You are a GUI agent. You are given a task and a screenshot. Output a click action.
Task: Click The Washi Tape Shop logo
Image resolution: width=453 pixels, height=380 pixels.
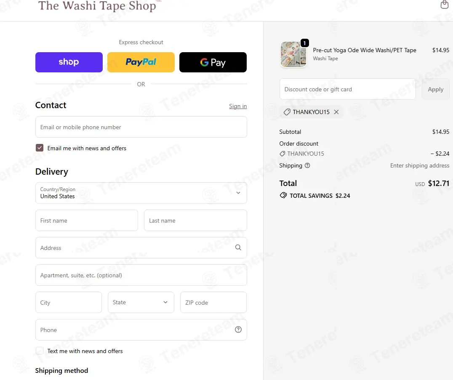tap(97, 6)
